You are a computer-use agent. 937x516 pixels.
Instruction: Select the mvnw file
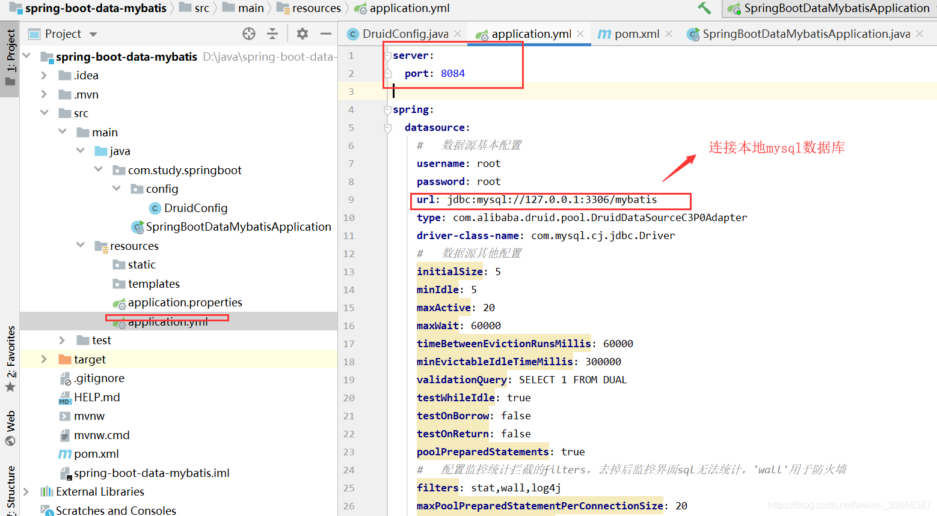click(82, 416)
